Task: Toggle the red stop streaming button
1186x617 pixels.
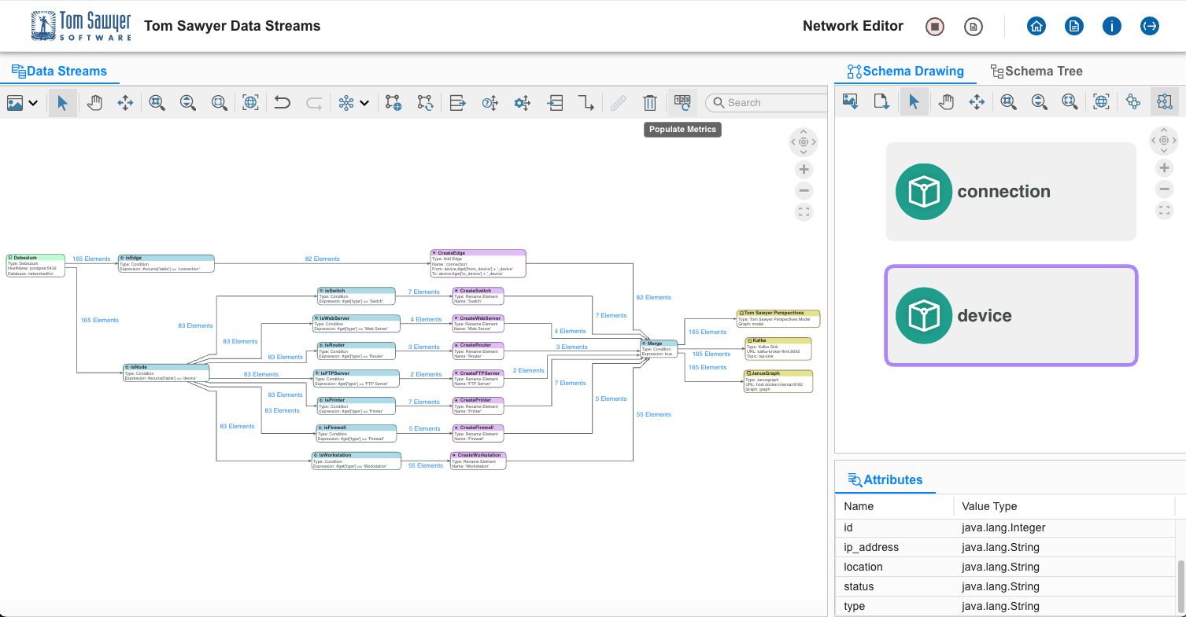Action: coord(934,26)
